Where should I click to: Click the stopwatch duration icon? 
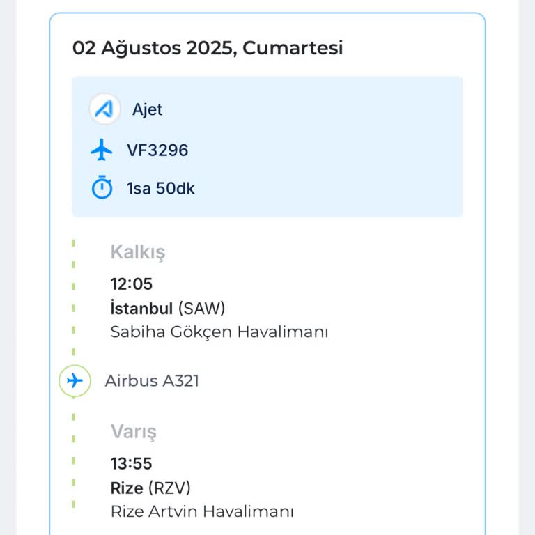point(102,187)
